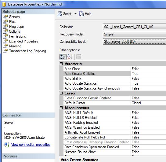Select the ANSI NULL Default row
This screenshot has width=166, height=162.
tap(115, 113)
